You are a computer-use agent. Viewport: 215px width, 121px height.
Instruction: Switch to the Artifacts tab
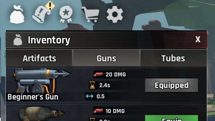(39, 58)
